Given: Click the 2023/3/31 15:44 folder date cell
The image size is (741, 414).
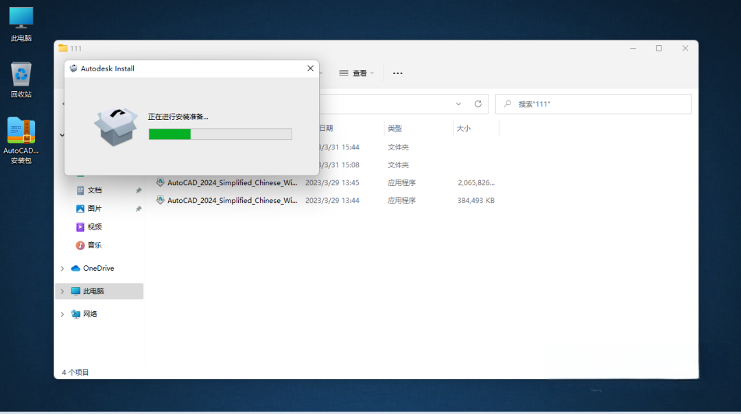Looking at the screenshot, I should pos(338,147).
